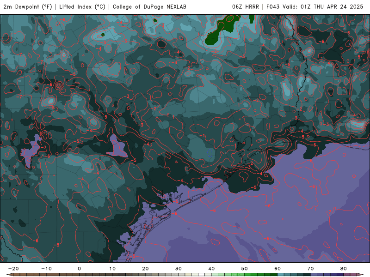This screenshot has height=277, width=370.
Task: Click the 10 label on the color scale
Action: coord(112,269)
